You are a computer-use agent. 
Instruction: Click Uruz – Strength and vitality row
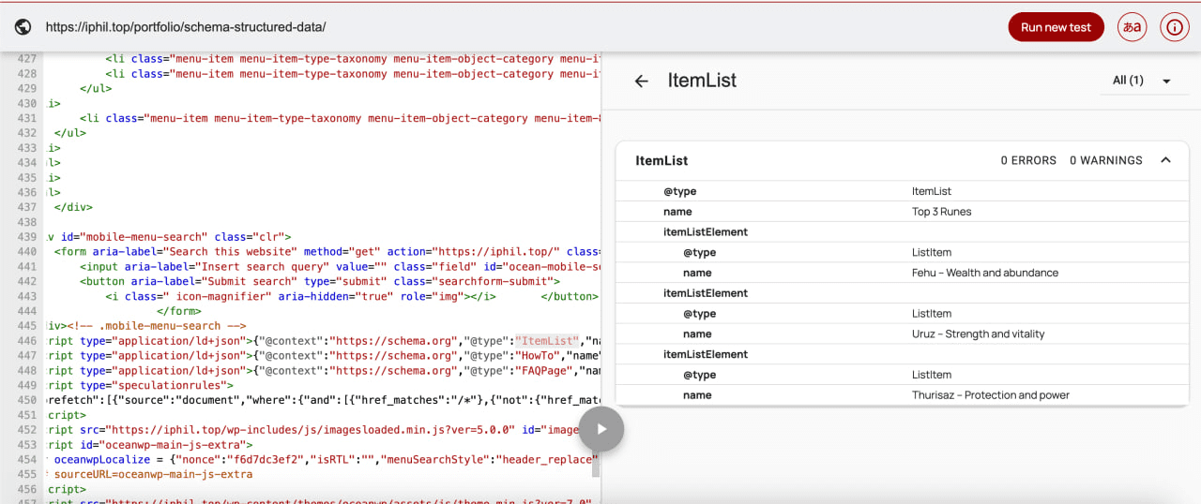(x=902, y=334)
